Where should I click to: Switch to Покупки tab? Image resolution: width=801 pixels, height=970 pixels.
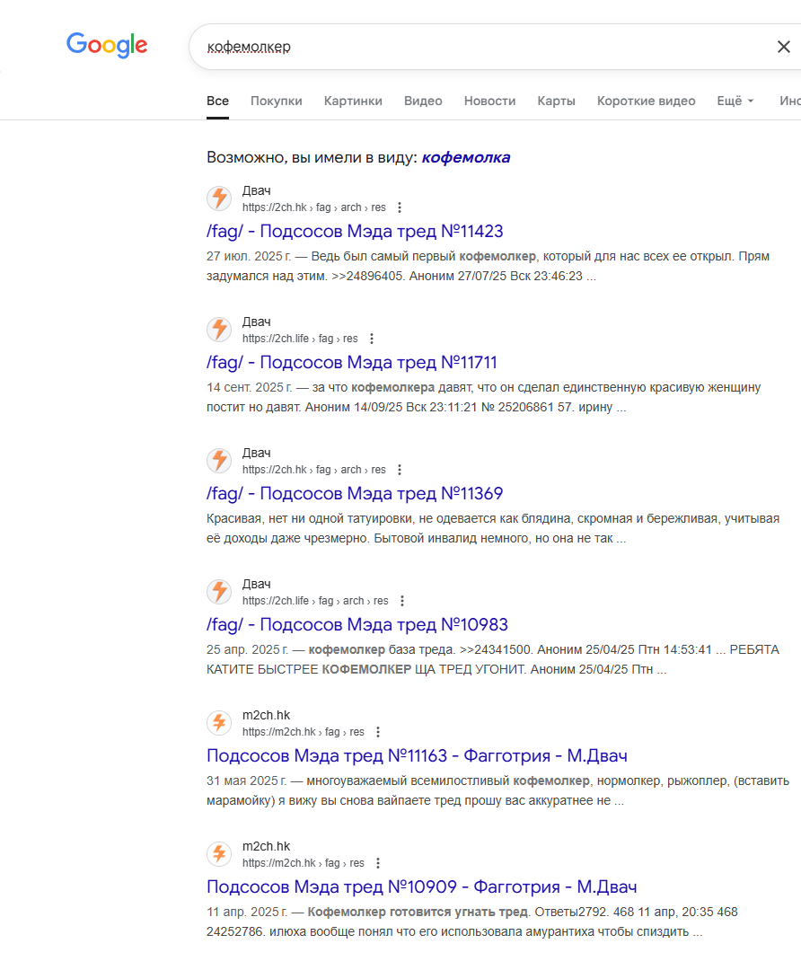coord(277,101)
